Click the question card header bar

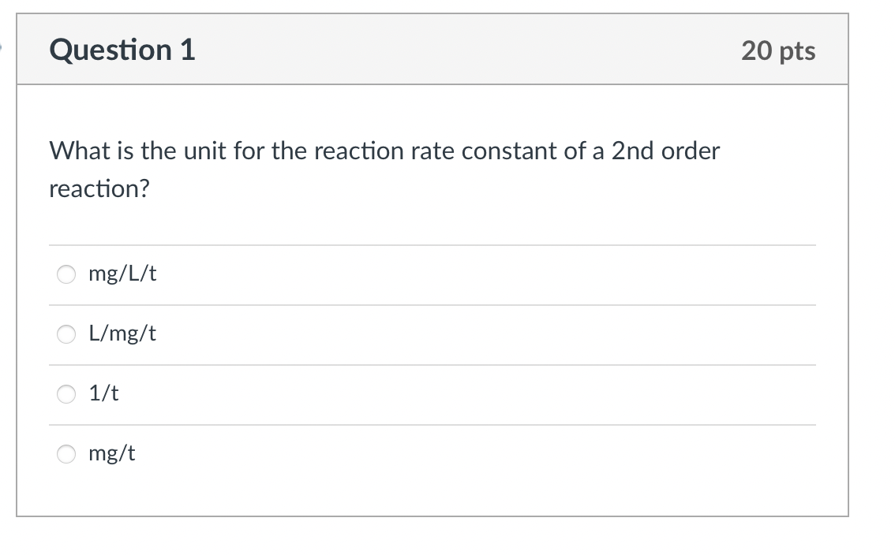(432, 49)
